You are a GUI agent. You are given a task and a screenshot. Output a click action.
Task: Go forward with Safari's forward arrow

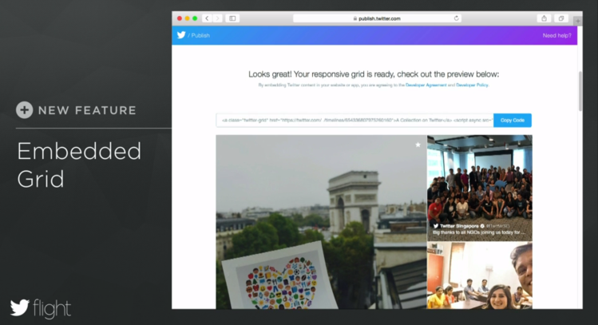[x=217, y=18]
